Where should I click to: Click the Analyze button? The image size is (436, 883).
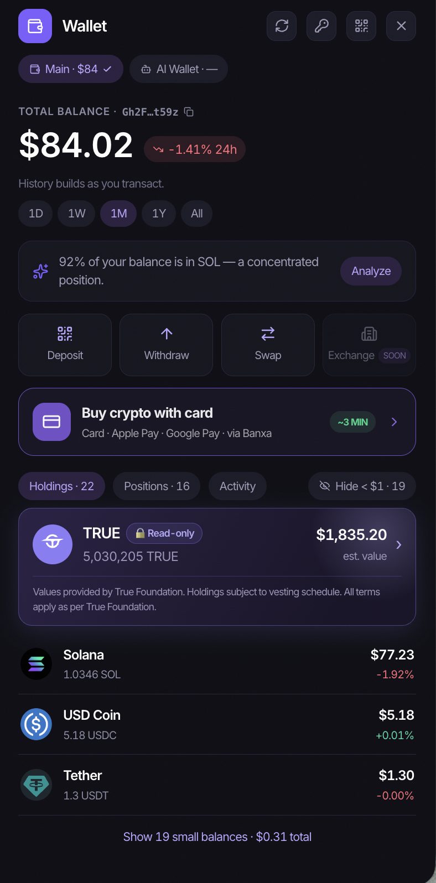(371, 271)
